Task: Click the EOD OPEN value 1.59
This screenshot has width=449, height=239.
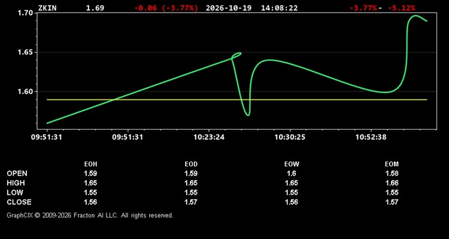Action: coord(191,173)
